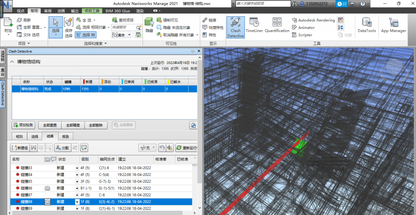
Task: Open App Manager
Action: pyautogui.click(x=394, y=25)
